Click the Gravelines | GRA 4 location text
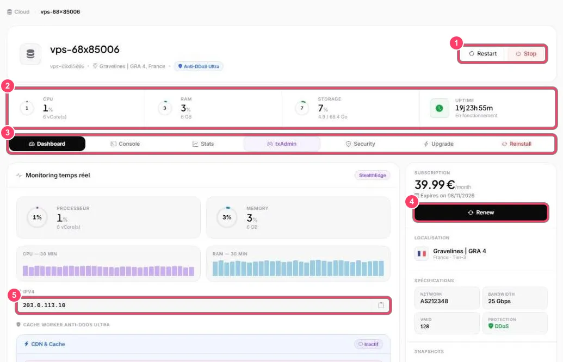 pos(460,251)
